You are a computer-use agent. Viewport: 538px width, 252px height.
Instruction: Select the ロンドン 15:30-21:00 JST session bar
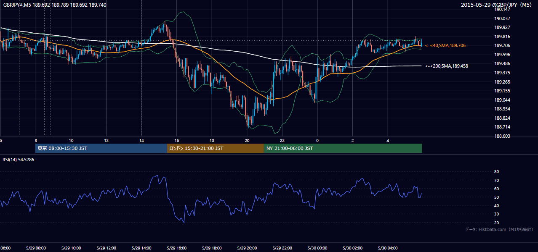click(x=216, y=148)
